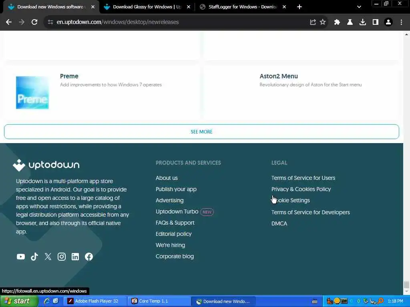The image size is (410, 307).
Task: Click the forward navigation arrow
Action: pyautogui.click(x=22, y=22)
